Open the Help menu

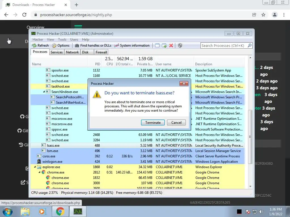[86, 40]
